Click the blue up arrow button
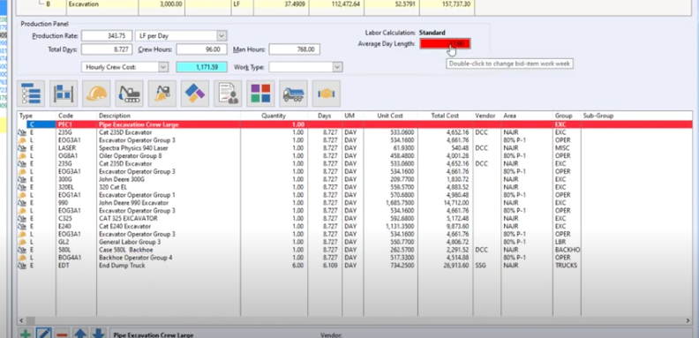The image size is (699, 338). click(80, 334)
